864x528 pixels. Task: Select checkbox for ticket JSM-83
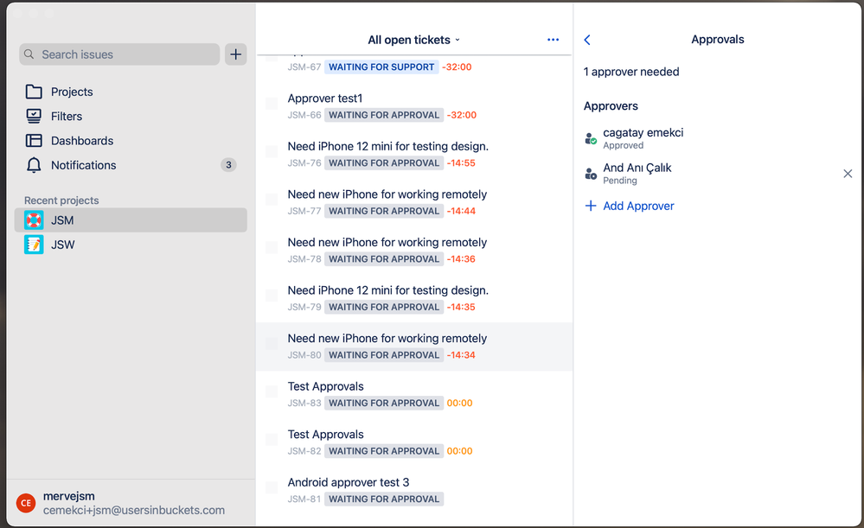click(x=272, y=391)
